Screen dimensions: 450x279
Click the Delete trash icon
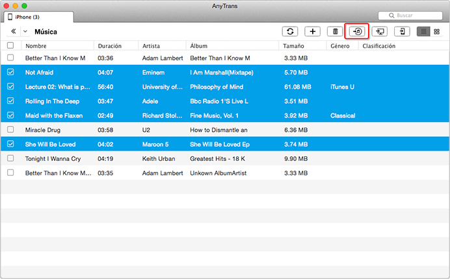click(335, 31)
